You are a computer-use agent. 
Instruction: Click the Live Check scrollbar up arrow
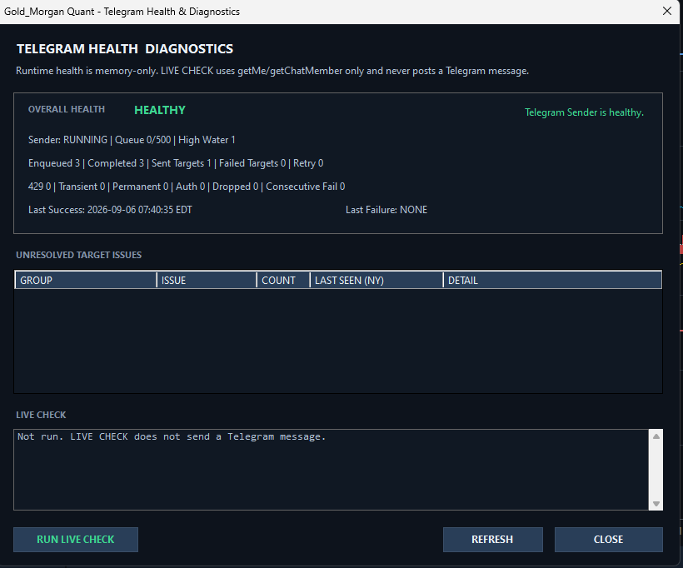[656, 436]
